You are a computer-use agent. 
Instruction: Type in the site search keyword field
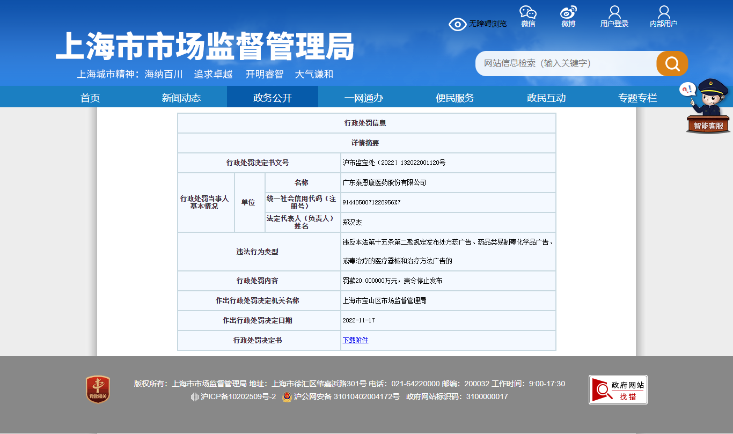(x=563, y=63)
